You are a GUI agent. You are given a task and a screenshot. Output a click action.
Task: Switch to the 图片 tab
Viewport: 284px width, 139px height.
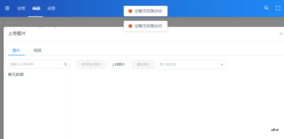coord(16,50)
